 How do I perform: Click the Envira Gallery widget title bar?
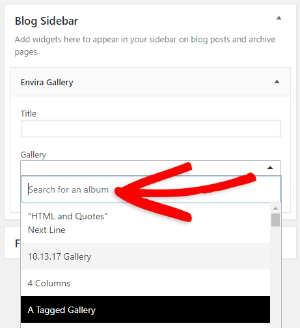click(150, 82)
